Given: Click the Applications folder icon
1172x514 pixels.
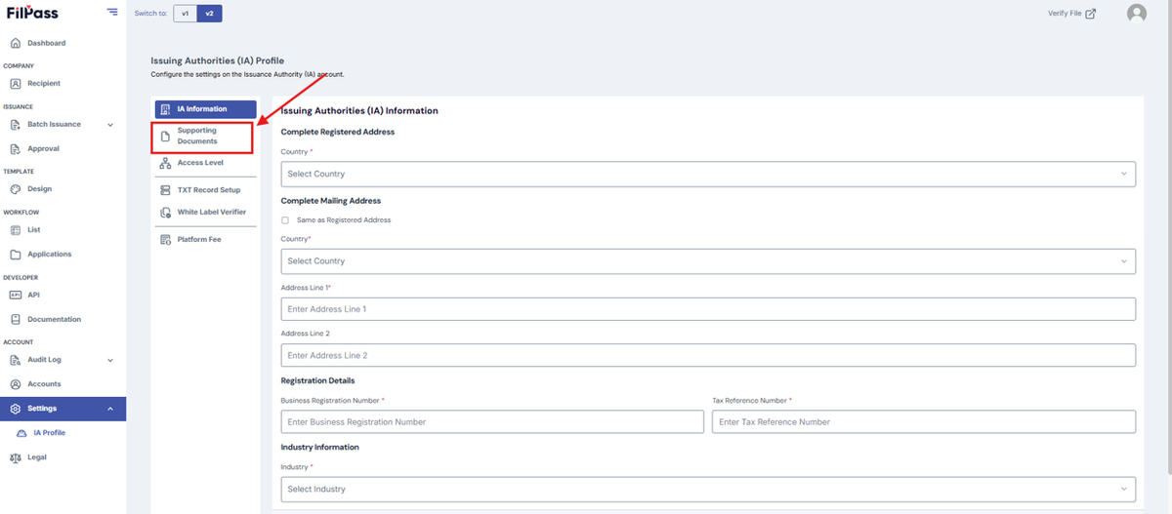Looking at the screenshot, I should click(x=16, y=255).
